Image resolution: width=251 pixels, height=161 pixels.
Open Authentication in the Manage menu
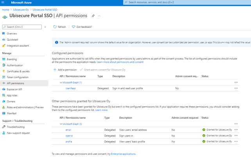(15, 65)
